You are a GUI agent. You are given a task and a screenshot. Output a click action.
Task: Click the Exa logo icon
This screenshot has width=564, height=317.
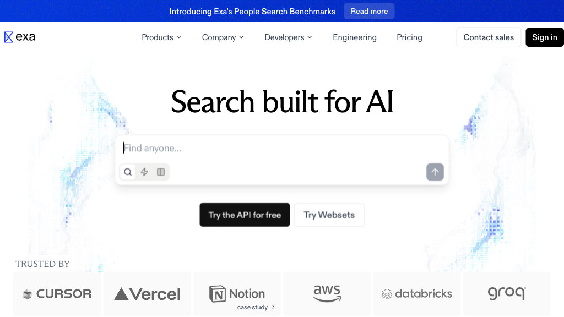coord(9,37)
